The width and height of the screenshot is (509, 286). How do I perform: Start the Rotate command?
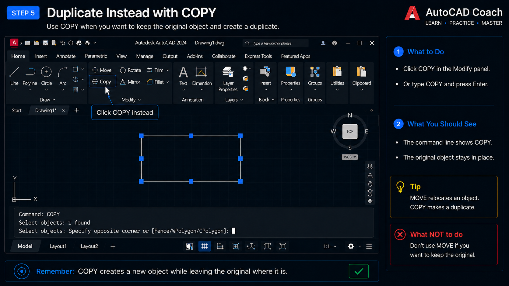point(130,70)
